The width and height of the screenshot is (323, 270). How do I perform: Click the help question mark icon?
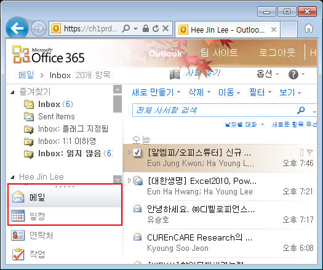293,74
